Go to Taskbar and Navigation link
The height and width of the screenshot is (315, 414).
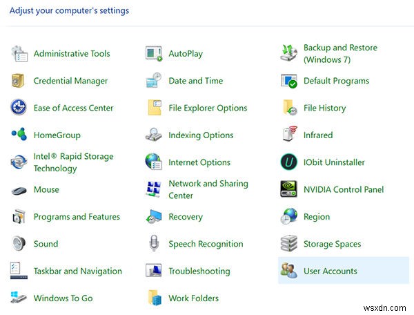(x=78, y=271)
